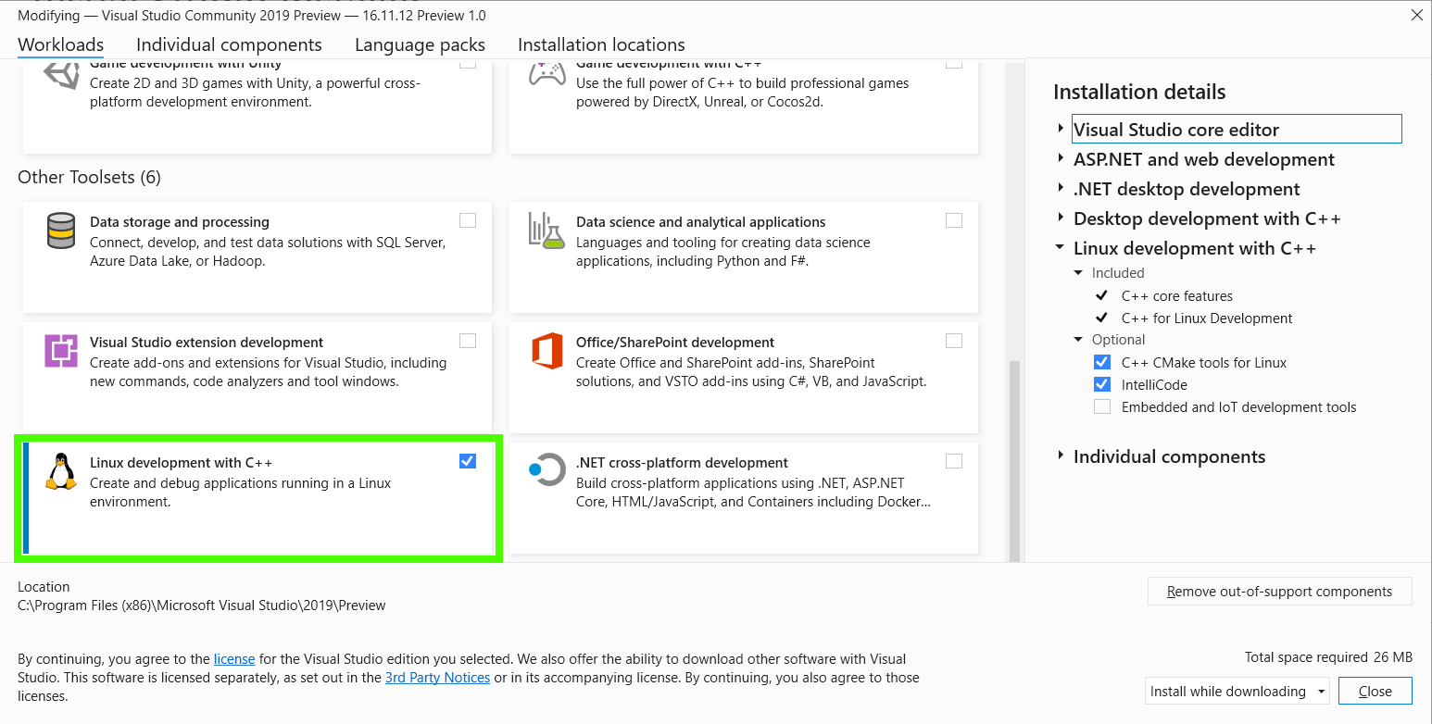This screenshot has width=1432, height=724.
Task: Uncheck the Linux development with C++ workload
Action: 468,461
